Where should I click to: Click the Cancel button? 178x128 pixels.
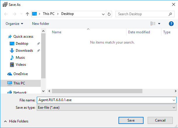point(160,120)
